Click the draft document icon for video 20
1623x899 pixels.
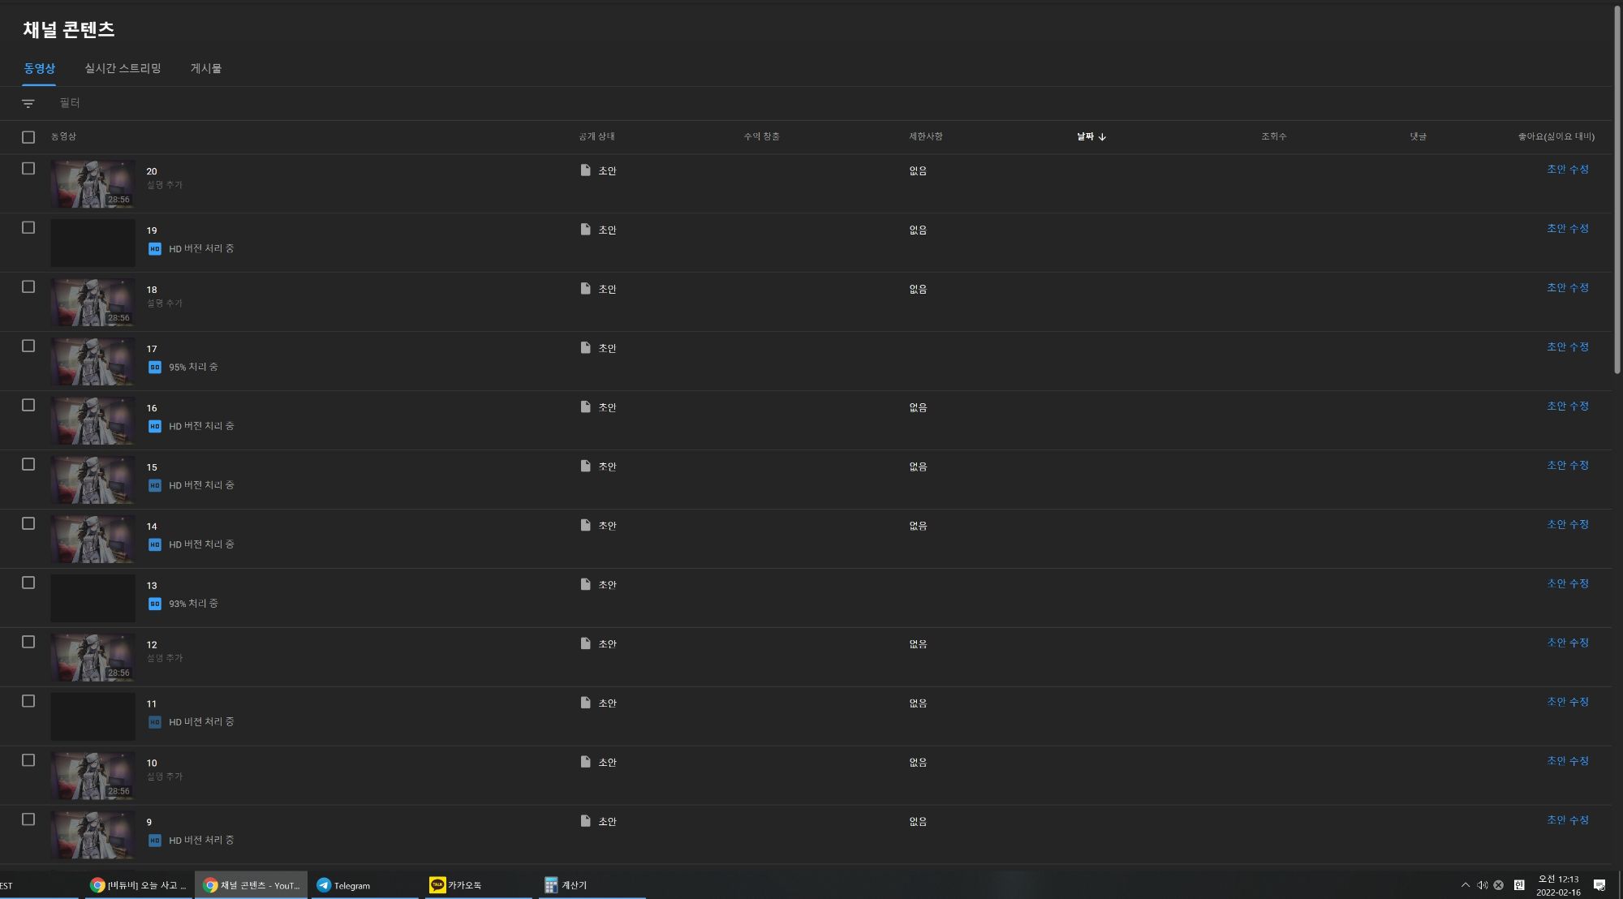tap(585, 170)
